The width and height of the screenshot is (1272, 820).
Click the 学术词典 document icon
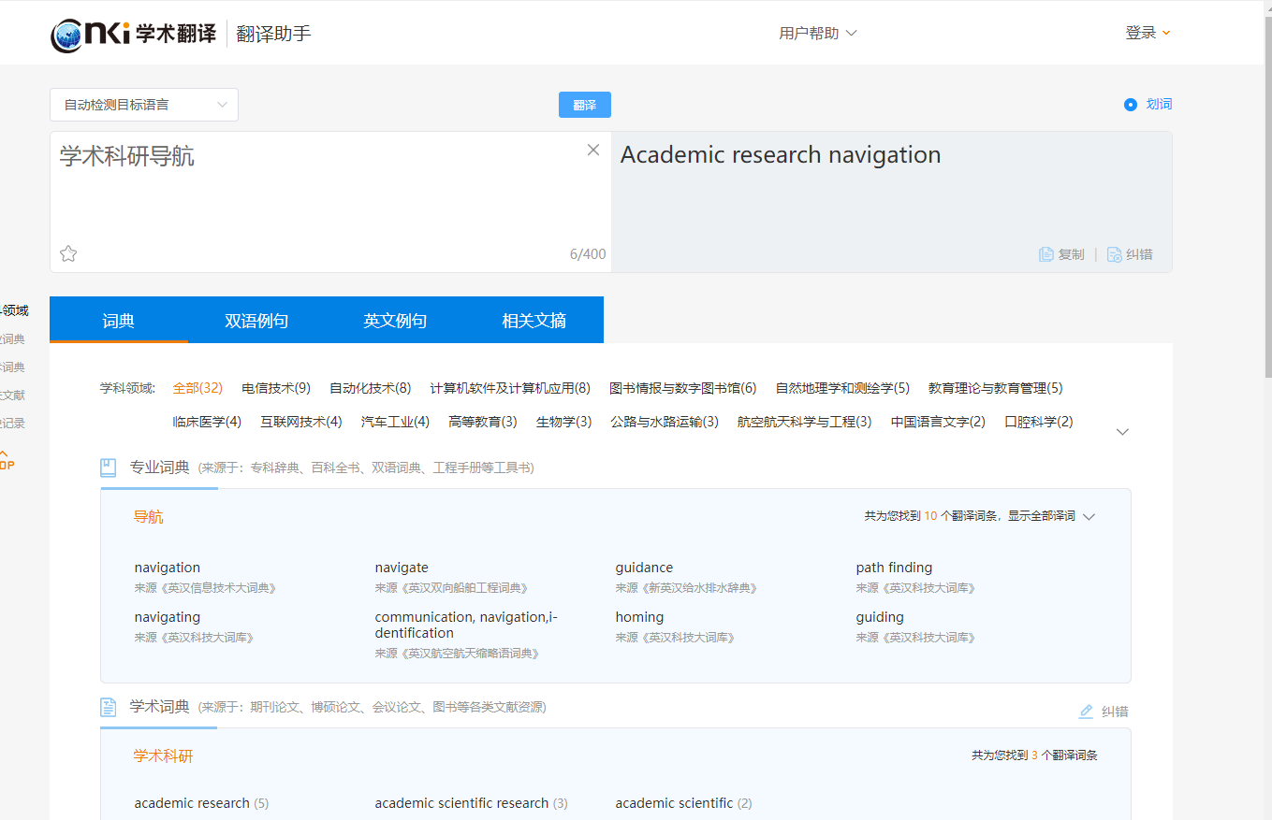pos(109,707)
